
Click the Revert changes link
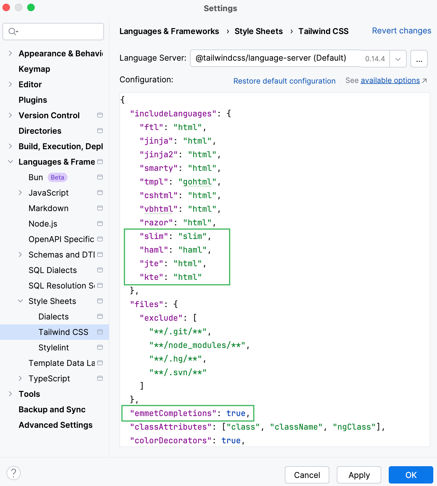pyautogui.click(x=401, y=31)
